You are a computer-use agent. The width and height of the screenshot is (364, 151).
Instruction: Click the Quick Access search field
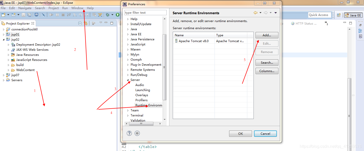coord(320,15)
